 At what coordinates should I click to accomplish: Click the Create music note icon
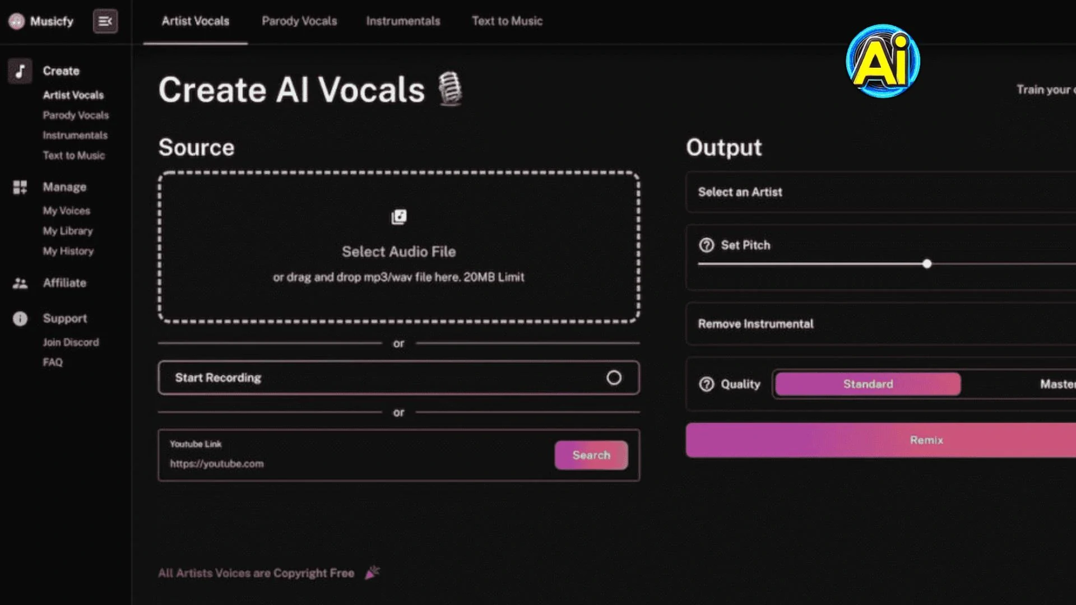tap(20, 71)
